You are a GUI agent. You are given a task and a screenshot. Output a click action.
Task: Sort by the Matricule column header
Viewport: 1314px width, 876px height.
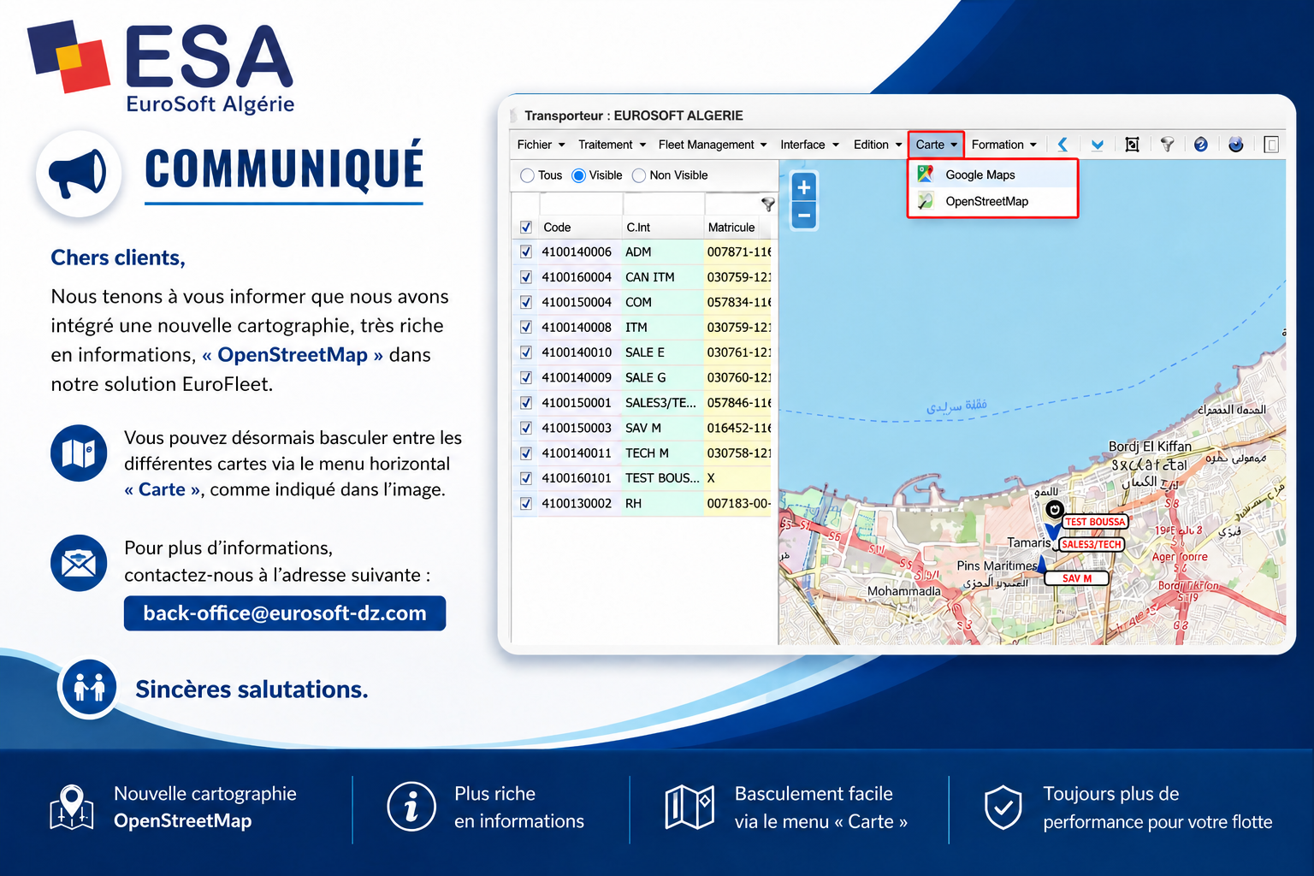[737, 228]
